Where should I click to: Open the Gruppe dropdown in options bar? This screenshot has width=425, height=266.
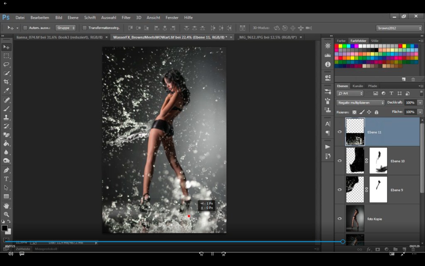(x=66, y=28)
